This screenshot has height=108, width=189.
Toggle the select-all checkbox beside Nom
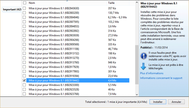pyautogui.click(x=25, y=3)
